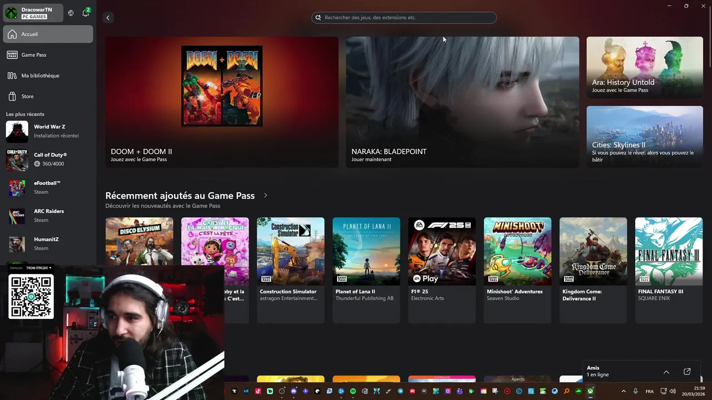Click the QR code on stream overlay
This screenshot has height=400, width=712.
tap(31, 297)
